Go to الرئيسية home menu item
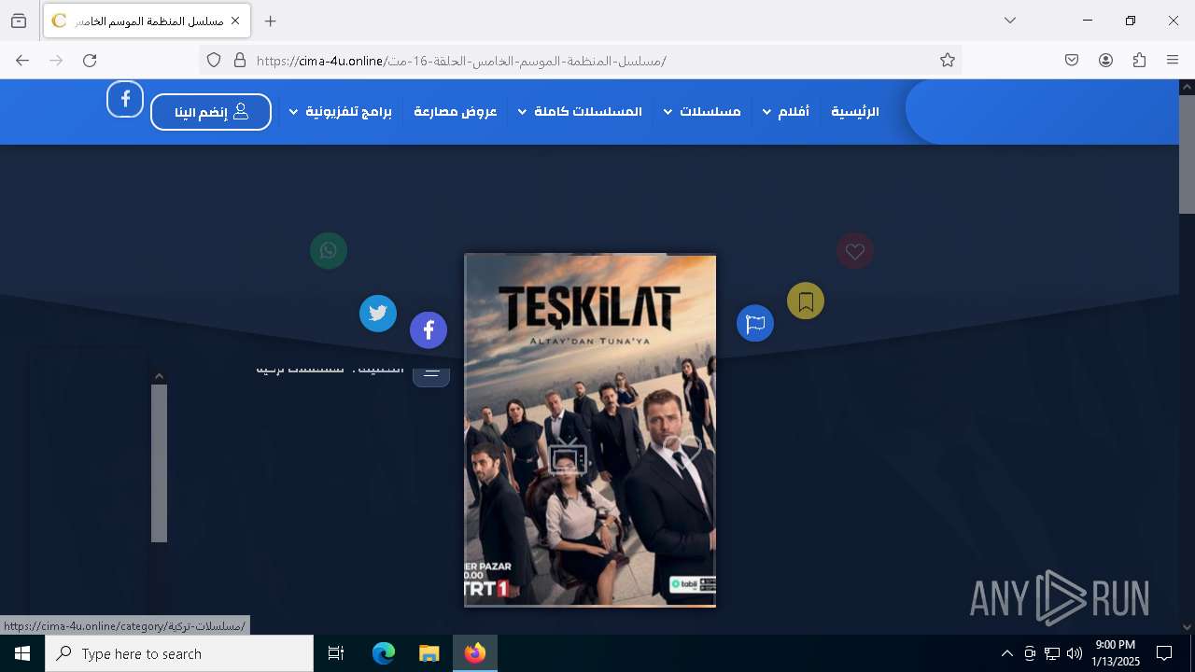Viewport: 1195px width, 672px height. [x=855, y=111]
